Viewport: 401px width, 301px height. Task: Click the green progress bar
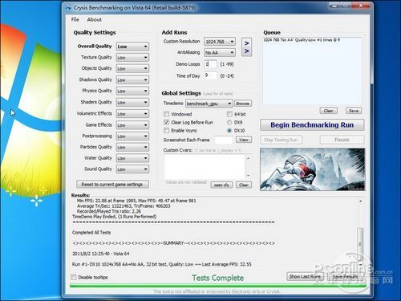click(218, 286)
